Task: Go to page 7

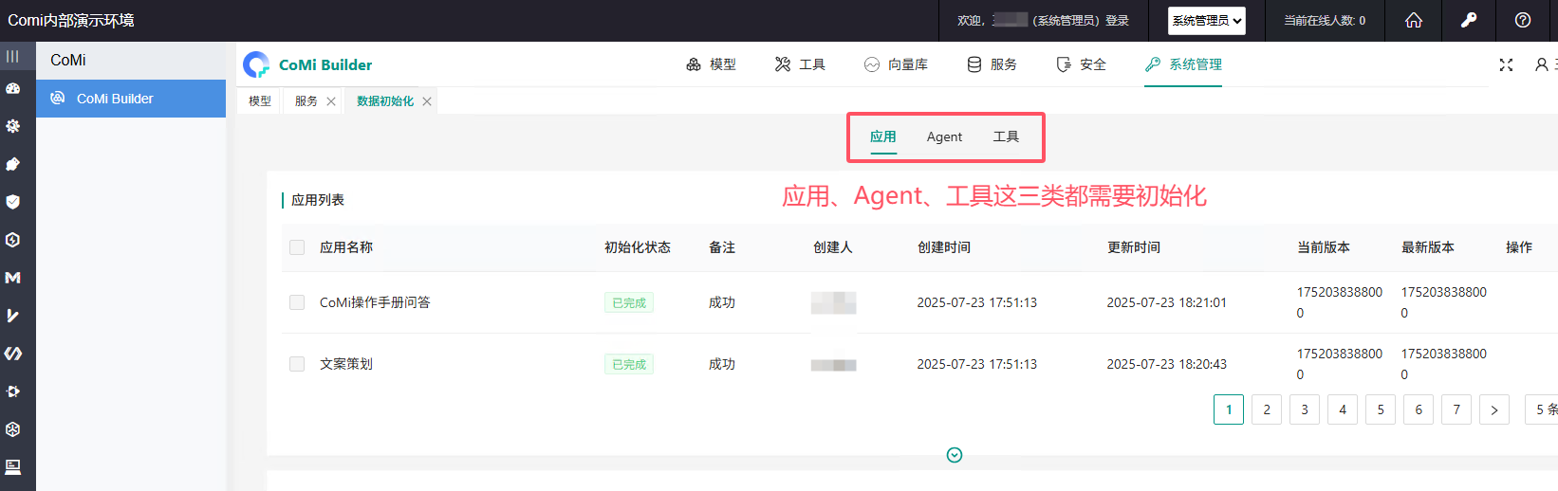Action: (1456, 409)
